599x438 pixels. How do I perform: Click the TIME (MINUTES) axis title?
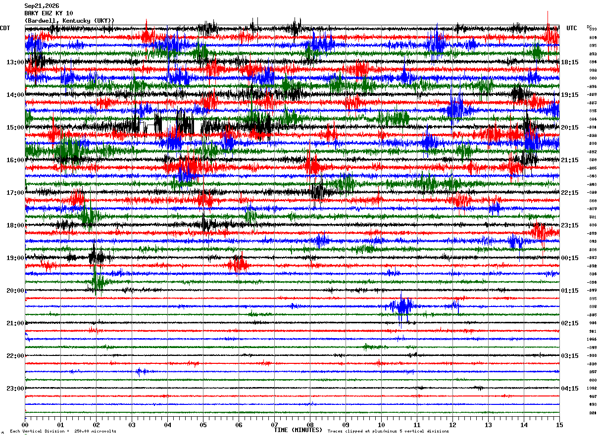[298, 430]
